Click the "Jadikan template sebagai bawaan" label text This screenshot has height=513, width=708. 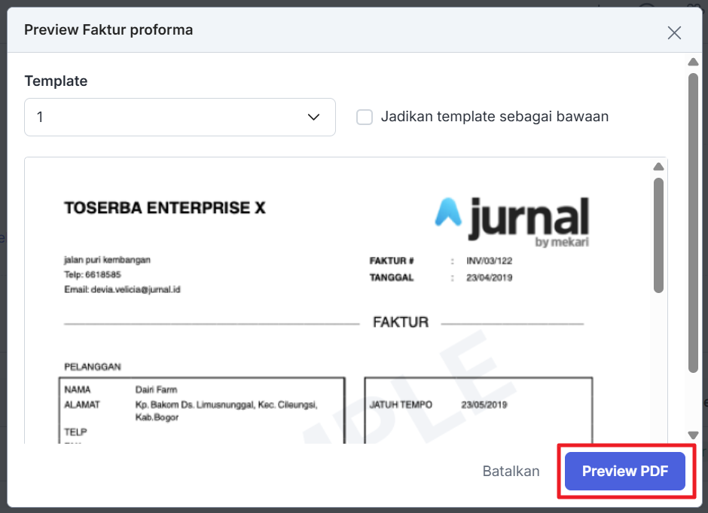pos(494,117)
